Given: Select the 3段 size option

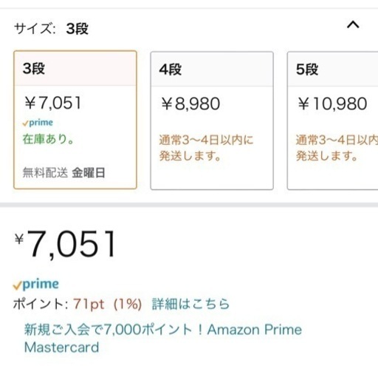Looking at the screenshot, I should (x=75, y=120).
